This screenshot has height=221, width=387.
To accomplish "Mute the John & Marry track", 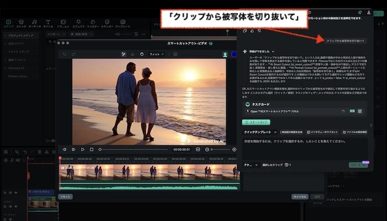I will (11, 193).
